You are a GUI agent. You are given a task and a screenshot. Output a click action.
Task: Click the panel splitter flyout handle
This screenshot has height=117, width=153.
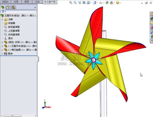click(38, 59)
